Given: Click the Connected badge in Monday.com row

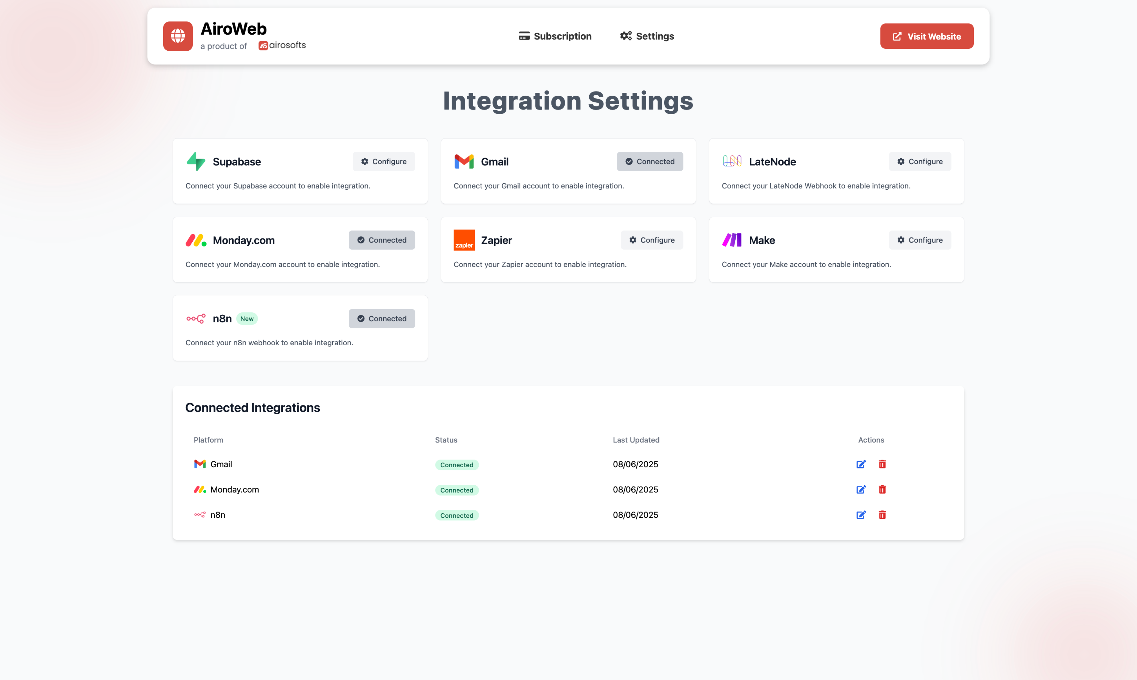Looking at the screenshot, I should point(457,490).
